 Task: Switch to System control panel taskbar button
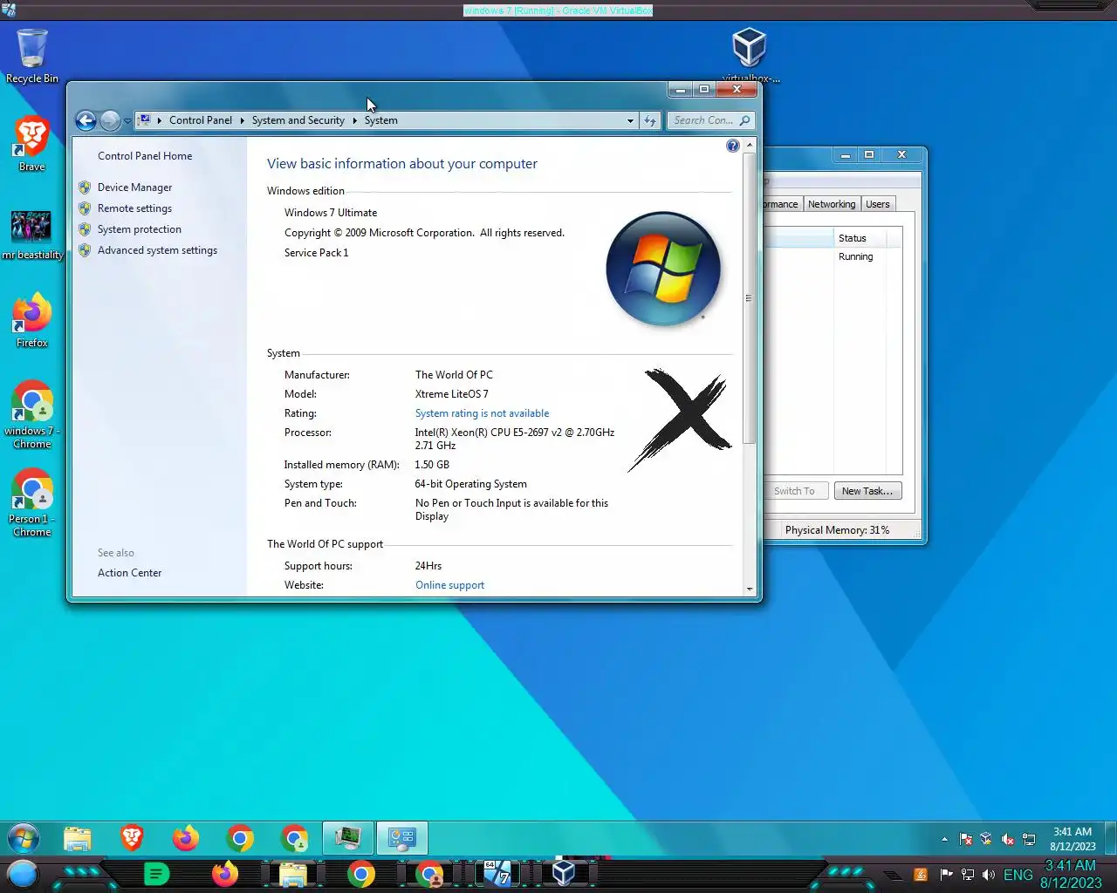click(402, 839)
